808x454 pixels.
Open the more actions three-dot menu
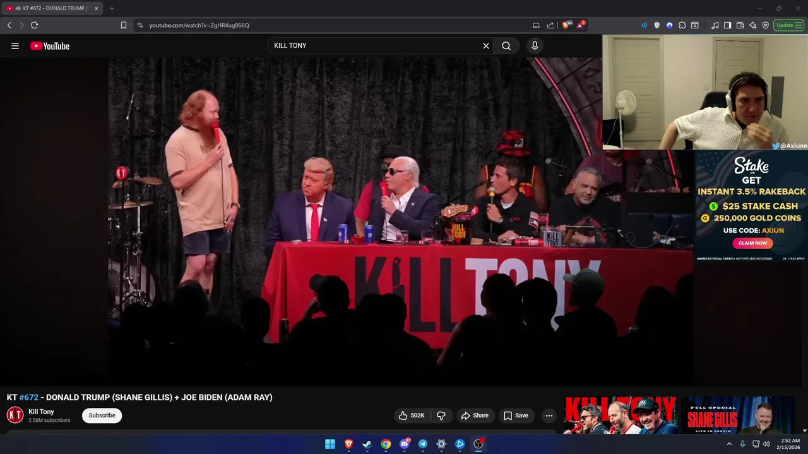click(549, 416)
